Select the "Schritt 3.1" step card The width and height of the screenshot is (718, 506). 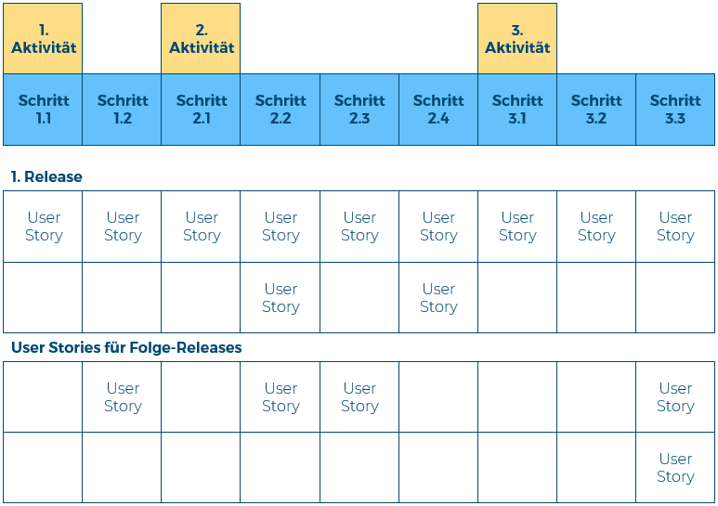pos(517,110)
